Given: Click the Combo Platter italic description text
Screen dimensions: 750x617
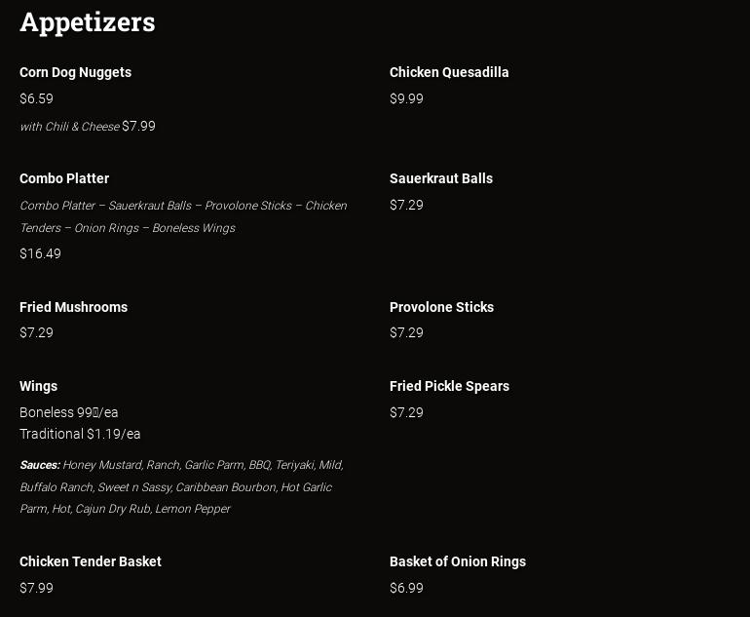Looking at the screenshot, I should (x=183, y=216).
